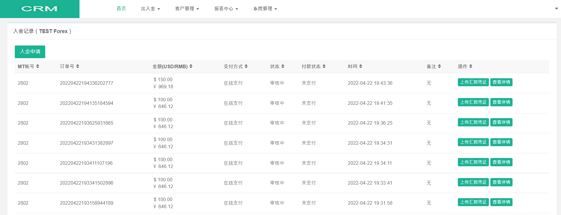
Task: Expand the 出入金 dropdown menu
Action: click(x=150, y=9)
